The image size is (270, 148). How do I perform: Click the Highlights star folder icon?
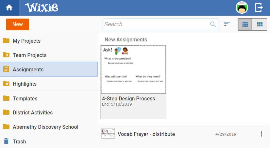pos(6,83)
